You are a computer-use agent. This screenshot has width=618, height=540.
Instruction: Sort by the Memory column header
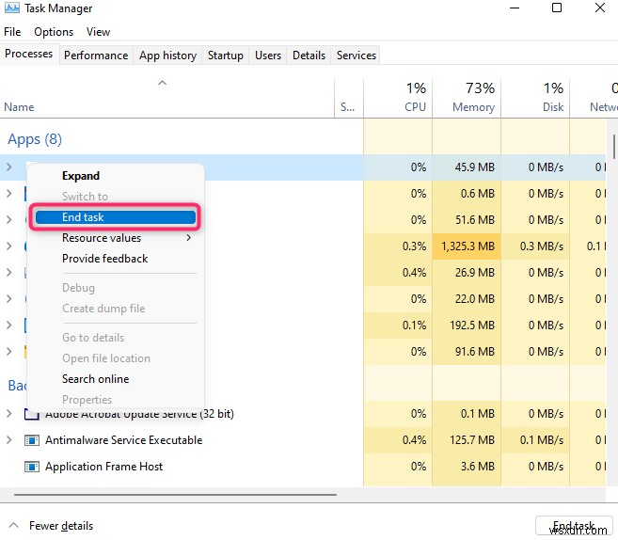pos(467,99)
